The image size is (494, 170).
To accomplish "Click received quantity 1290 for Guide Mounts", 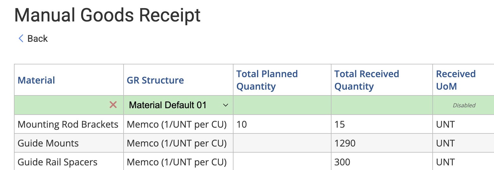I will click(x=345, y=143).
